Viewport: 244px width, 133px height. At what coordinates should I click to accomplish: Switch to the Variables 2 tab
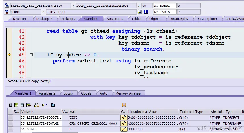coord(47,93)
